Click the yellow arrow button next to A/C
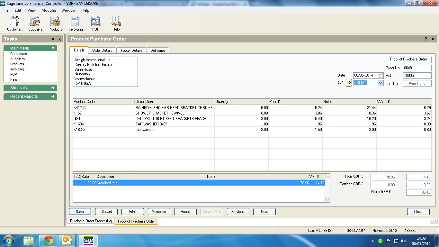The width and height of the screenshot is (439, 247). (349, 83)
